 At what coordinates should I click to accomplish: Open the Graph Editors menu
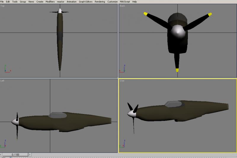point(86,2)
